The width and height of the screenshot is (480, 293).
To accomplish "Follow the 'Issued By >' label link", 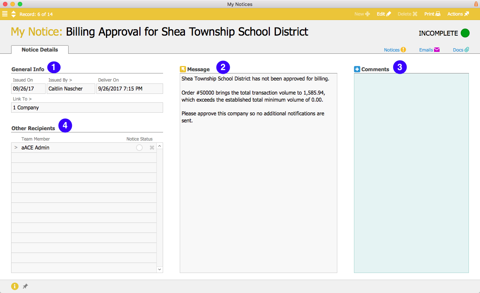I will point(60,80).
